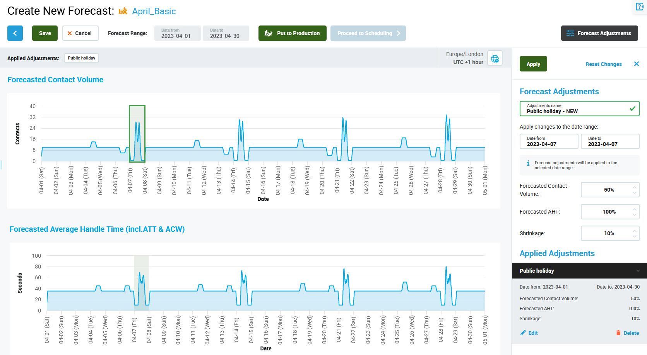Click the forecast icon beside April_Basic
647x355 pixels.
[123, 11]
